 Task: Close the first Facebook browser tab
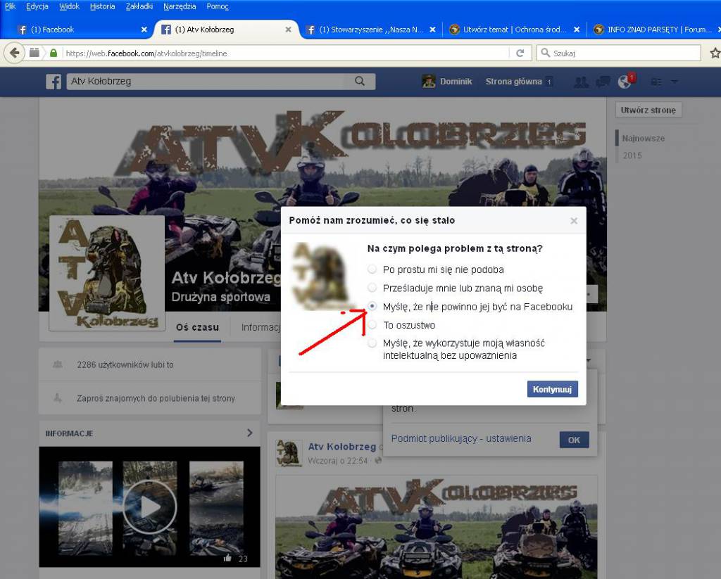[x=144, y=30]
